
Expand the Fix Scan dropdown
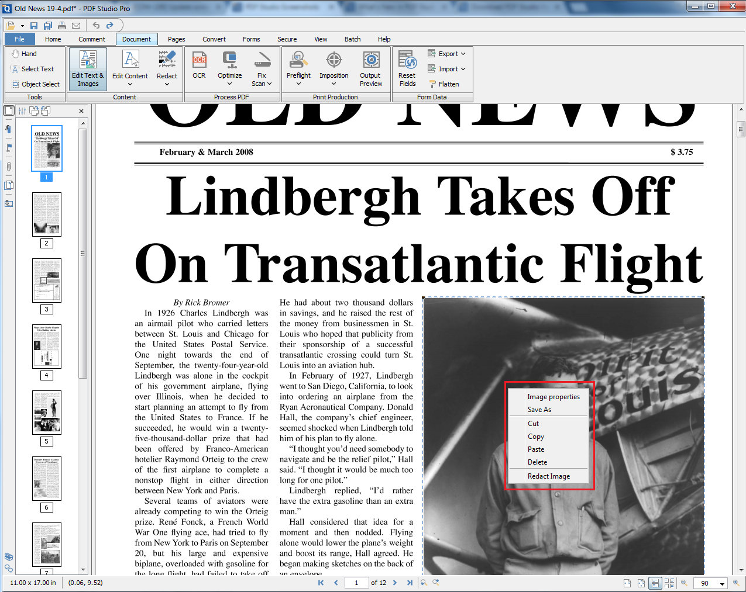pyautogui.click(x=269, y=84)
